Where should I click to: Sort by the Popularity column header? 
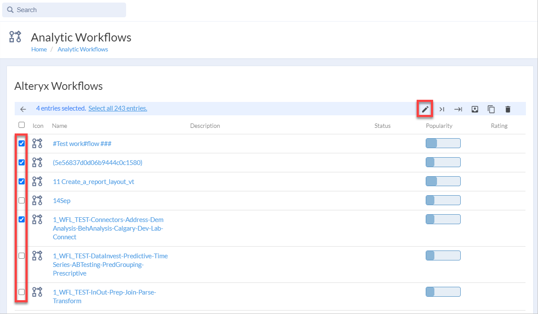(x=439, y=126)
